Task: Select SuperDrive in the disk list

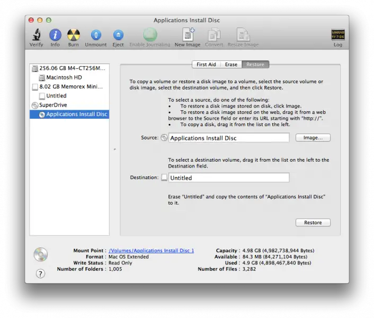Action: [x=69, y=105]
